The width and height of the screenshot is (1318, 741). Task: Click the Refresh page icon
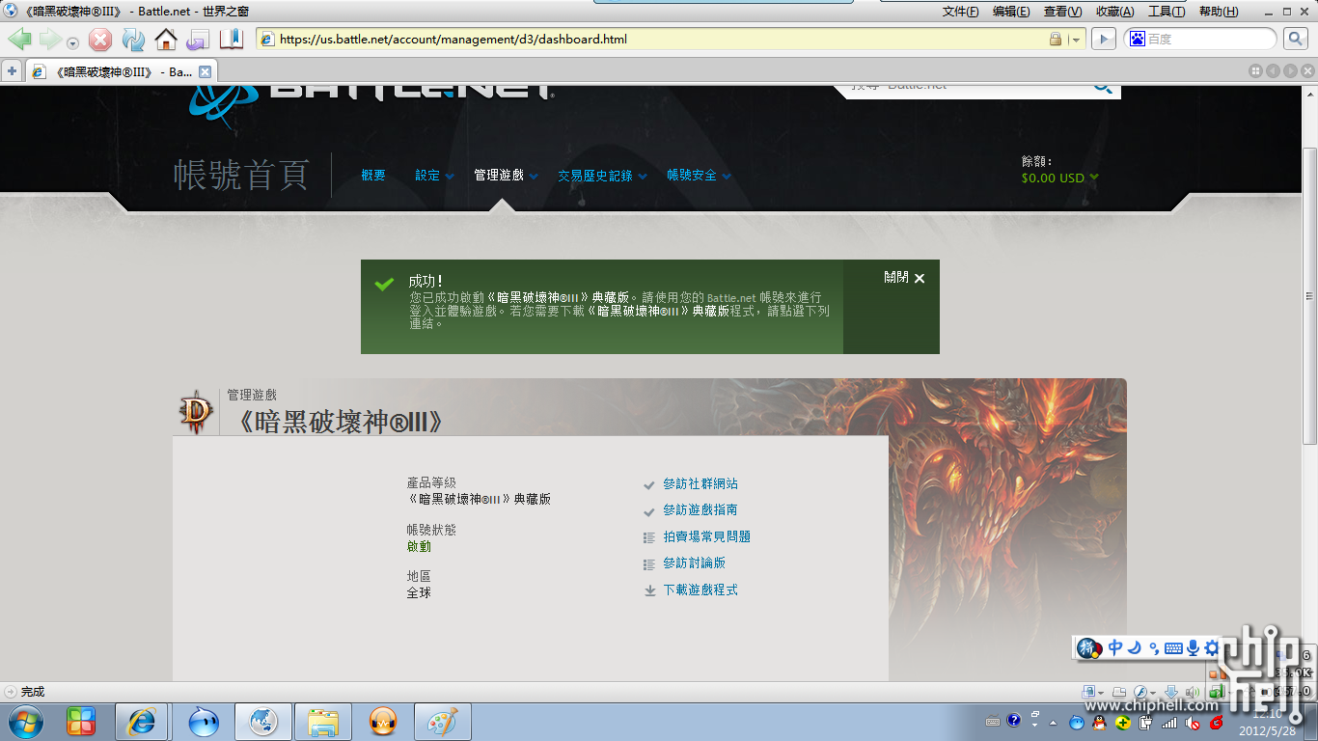click(133, 40)
